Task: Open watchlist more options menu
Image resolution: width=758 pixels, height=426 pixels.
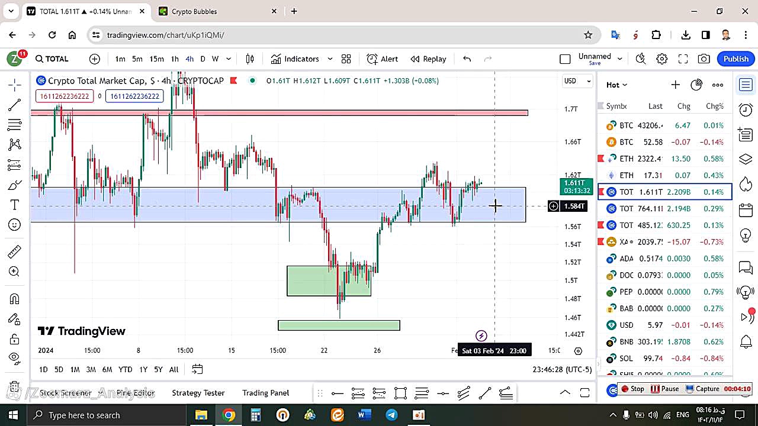Action: point(718,85)
